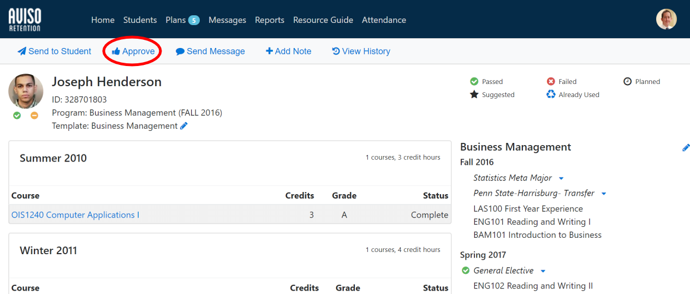Click Send to Student
The image size is (690, 294).
click(x=55, y=51)
